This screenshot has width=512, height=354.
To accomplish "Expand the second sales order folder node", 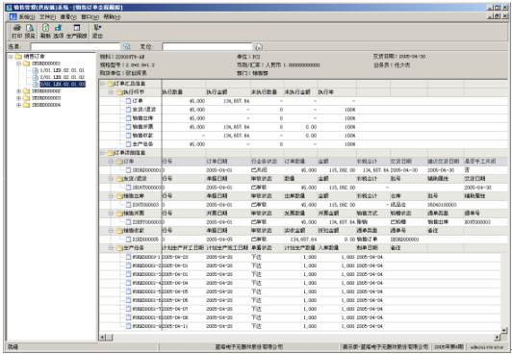I will (19, 91).
